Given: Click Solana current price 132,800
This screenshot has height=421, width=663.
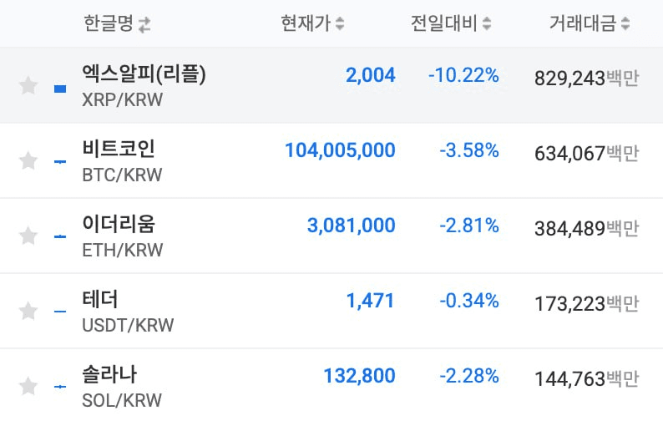Looking at the screenshot, I should click(359, 376).
